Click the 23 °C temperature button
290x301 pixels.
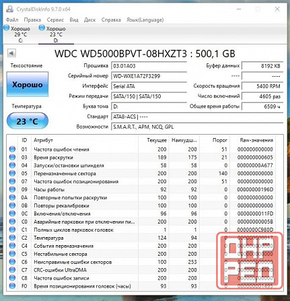coord(28,121)
